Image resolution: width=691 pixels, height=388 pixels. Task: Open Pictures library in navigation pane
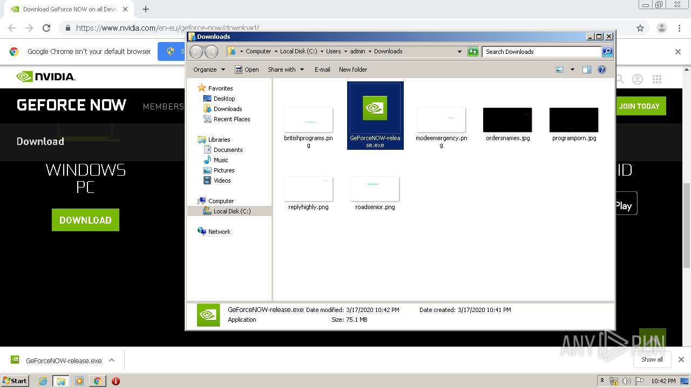tap(224, 170)
